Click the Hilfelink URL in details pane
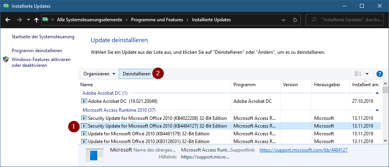This screenshot has width=389, height=167. pyautogui.click(x=206, y=157)
